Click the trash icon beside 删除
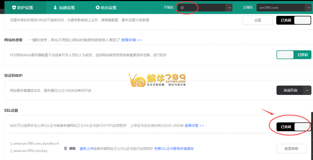This screenshot has width=313, height=160. (x=65, y=148)
